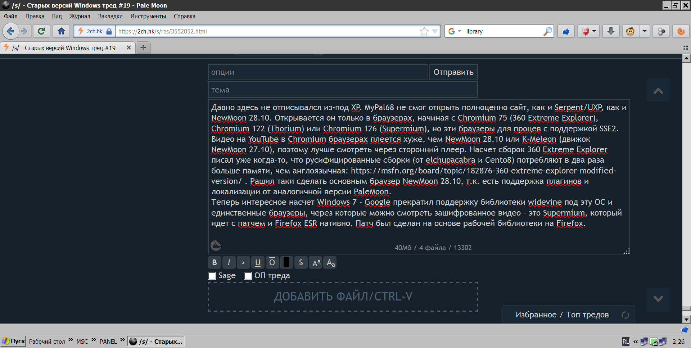Open the Справка menu
This screenshot has width=691, height=348.
click(185, 16)
